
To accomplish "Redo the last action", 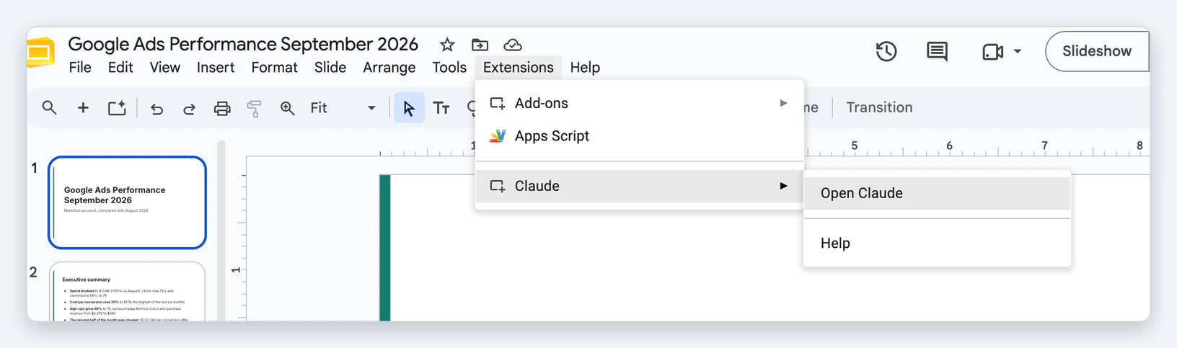I will (189, 109).
